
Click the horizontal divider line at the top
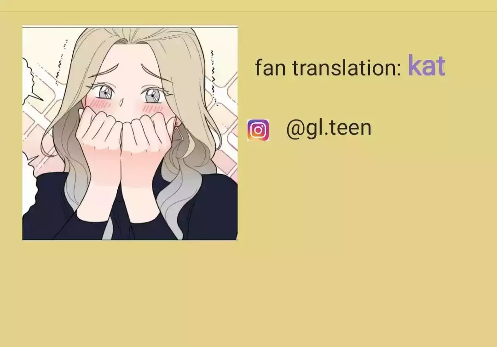[x=248, y=11]
